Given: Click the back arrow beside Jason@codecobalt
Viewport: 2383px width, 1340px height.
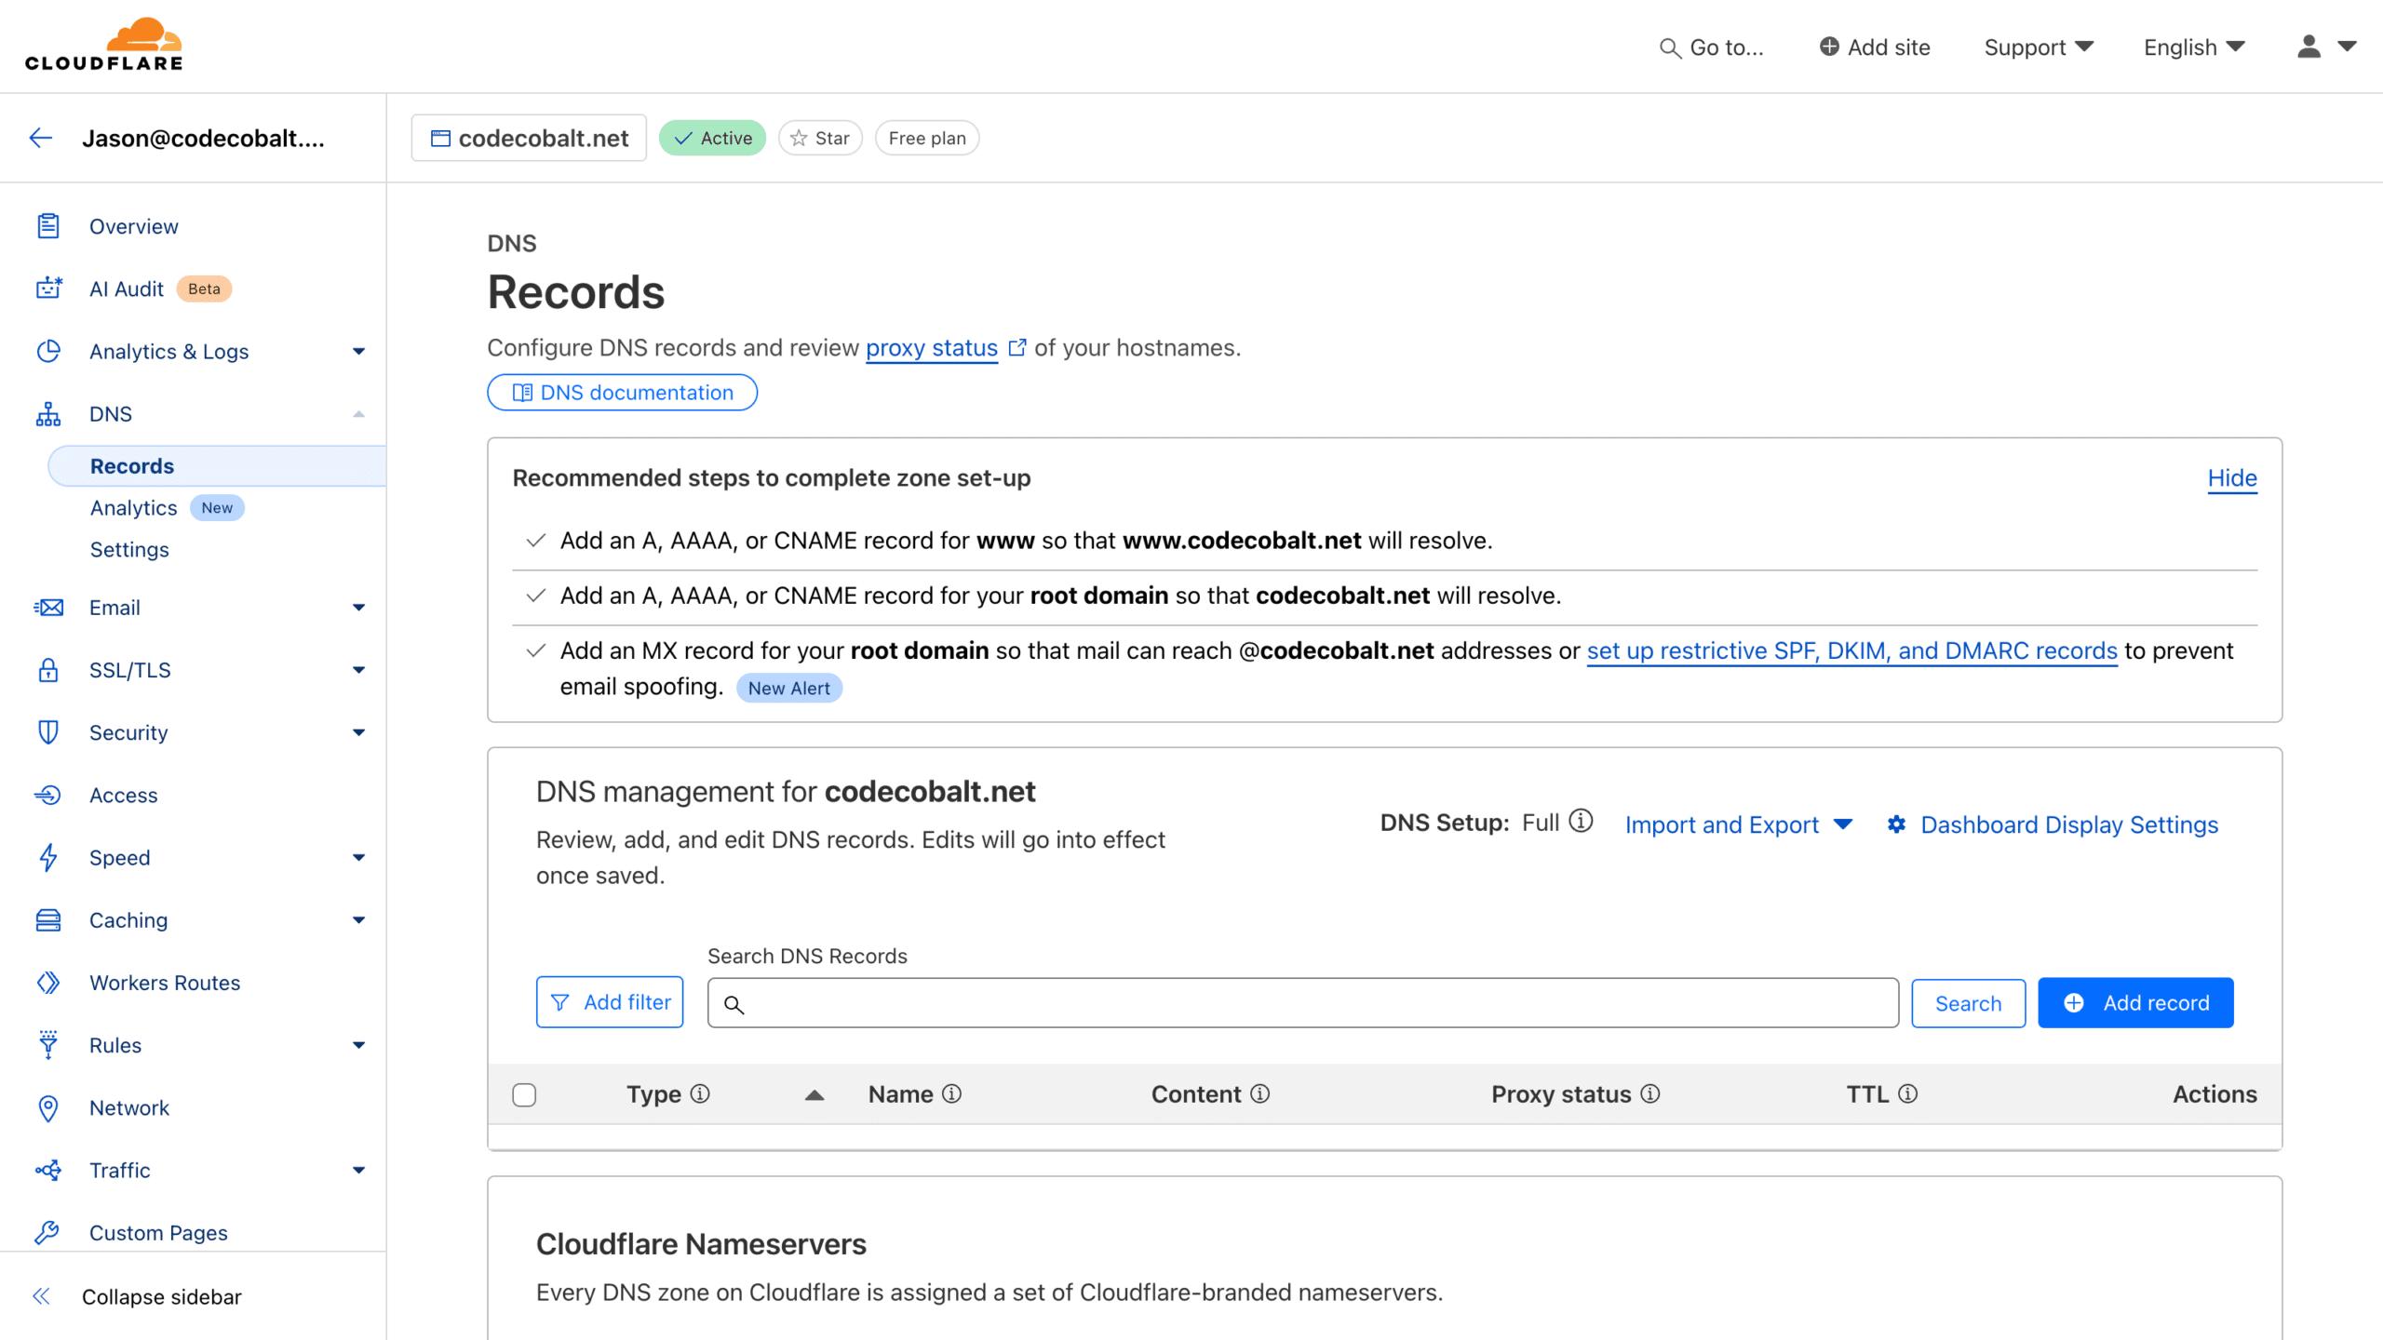Looking at the screenshot, I should pos(40,137).
